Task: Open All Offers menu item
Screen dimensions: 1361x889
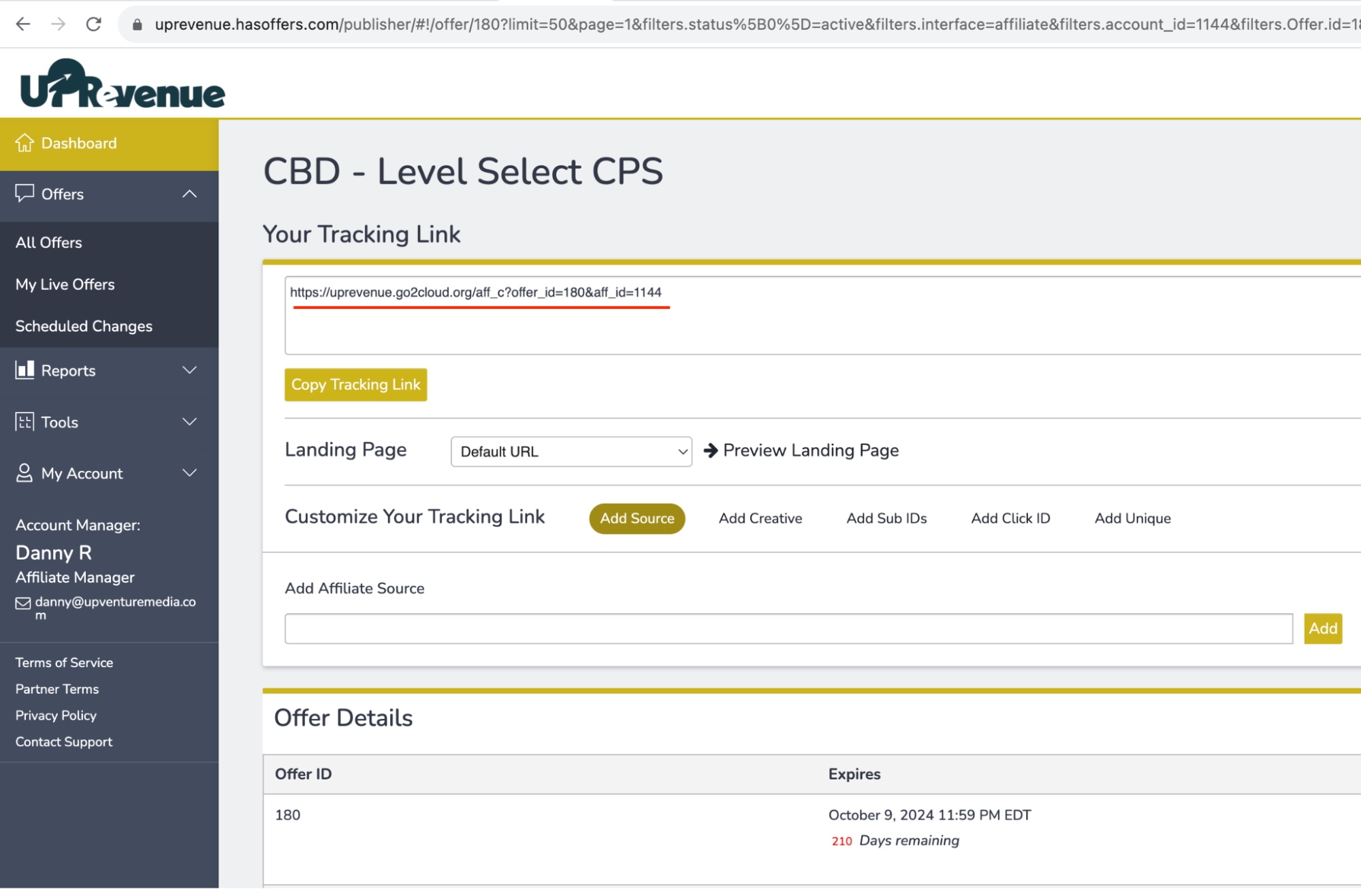Action: pyautogui.click(x=48, y=242)
